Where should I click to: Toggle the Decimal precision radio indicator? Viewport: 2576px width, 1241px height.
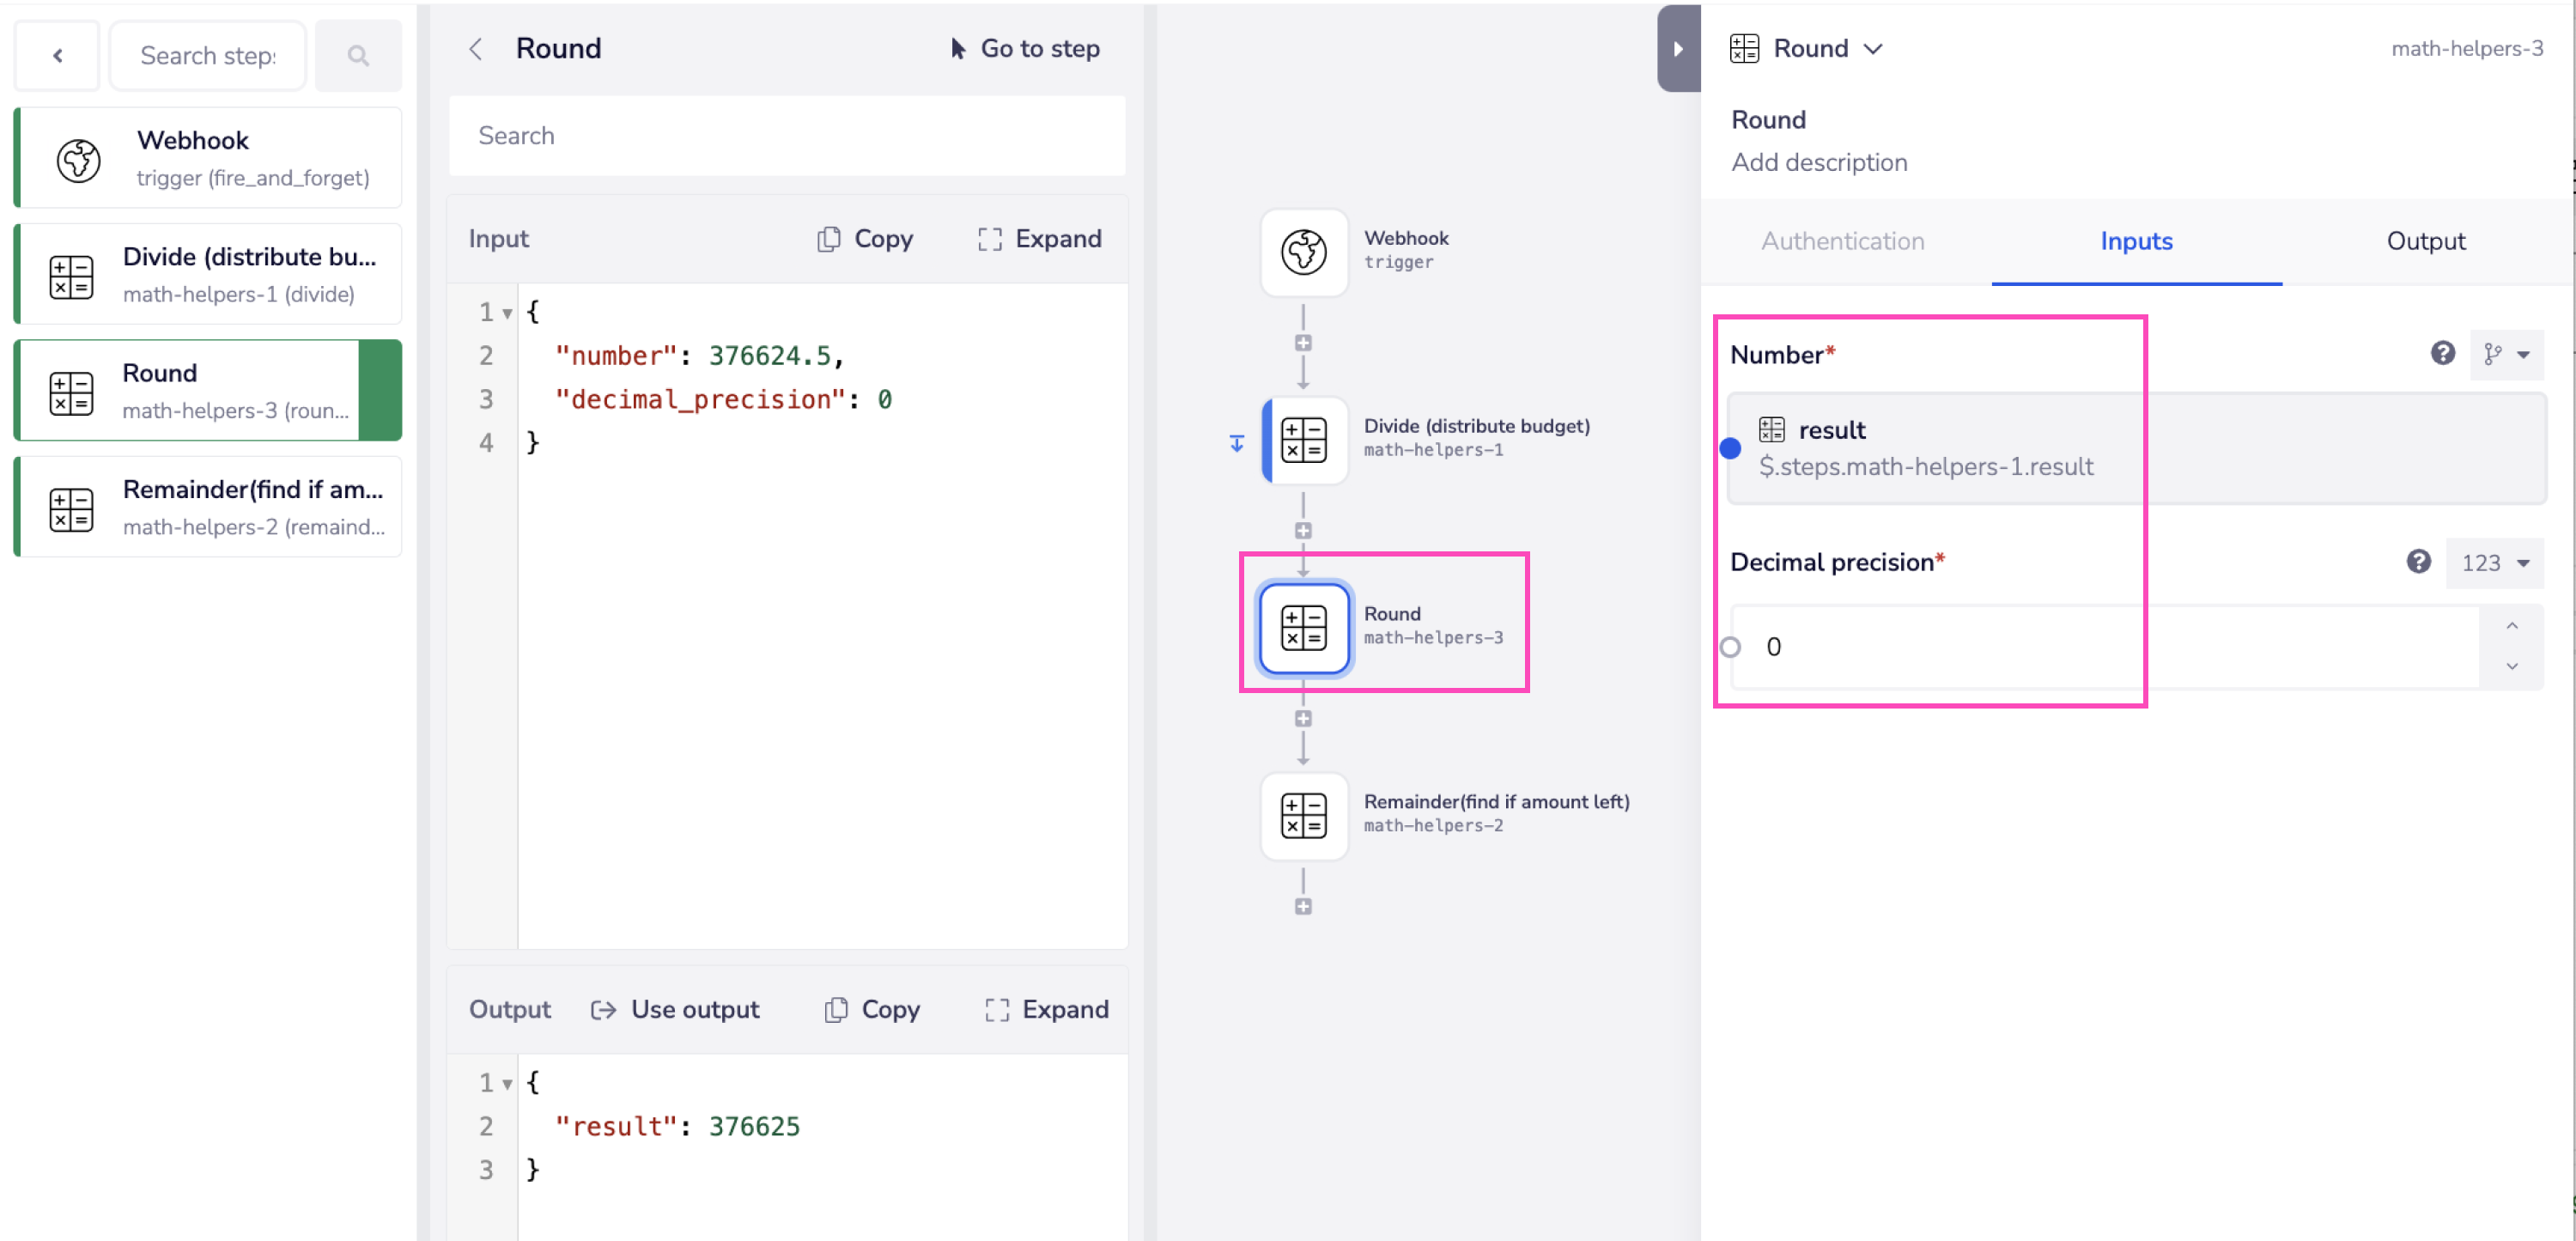click(1730, 647)
